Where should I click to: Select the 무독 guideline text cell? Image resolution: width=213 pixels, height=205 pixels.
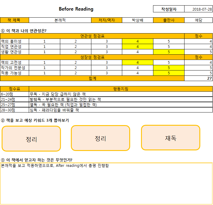(x=121, y=94)
